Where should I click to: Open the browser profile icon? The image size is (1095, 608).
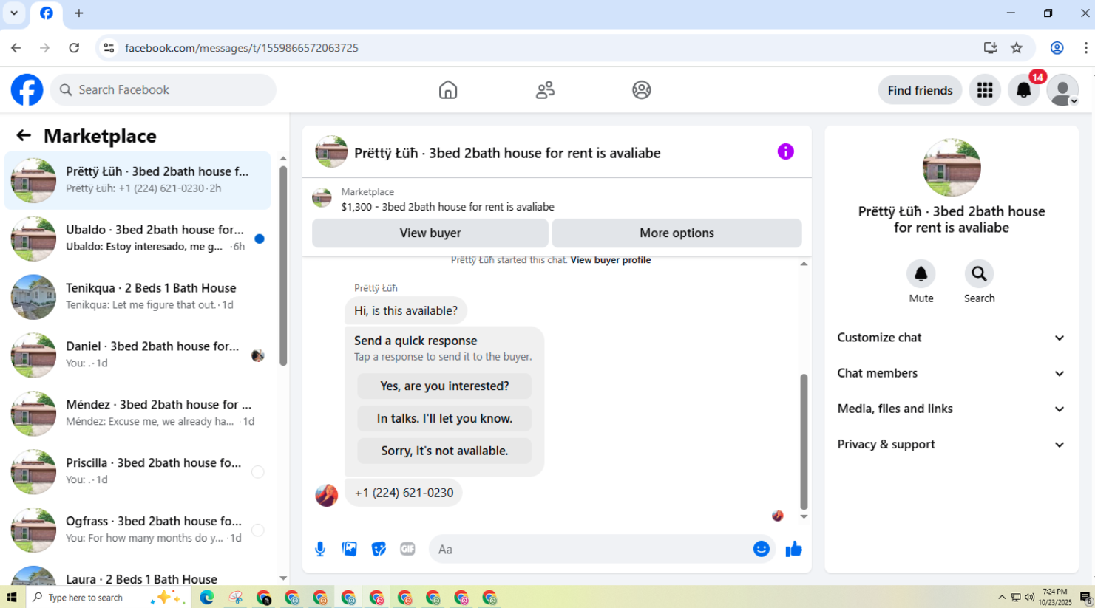1057,48
